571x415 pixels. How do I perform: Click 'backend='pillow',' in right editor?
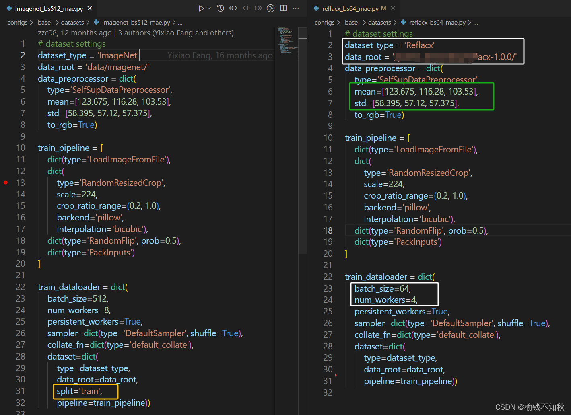[397, 207]
